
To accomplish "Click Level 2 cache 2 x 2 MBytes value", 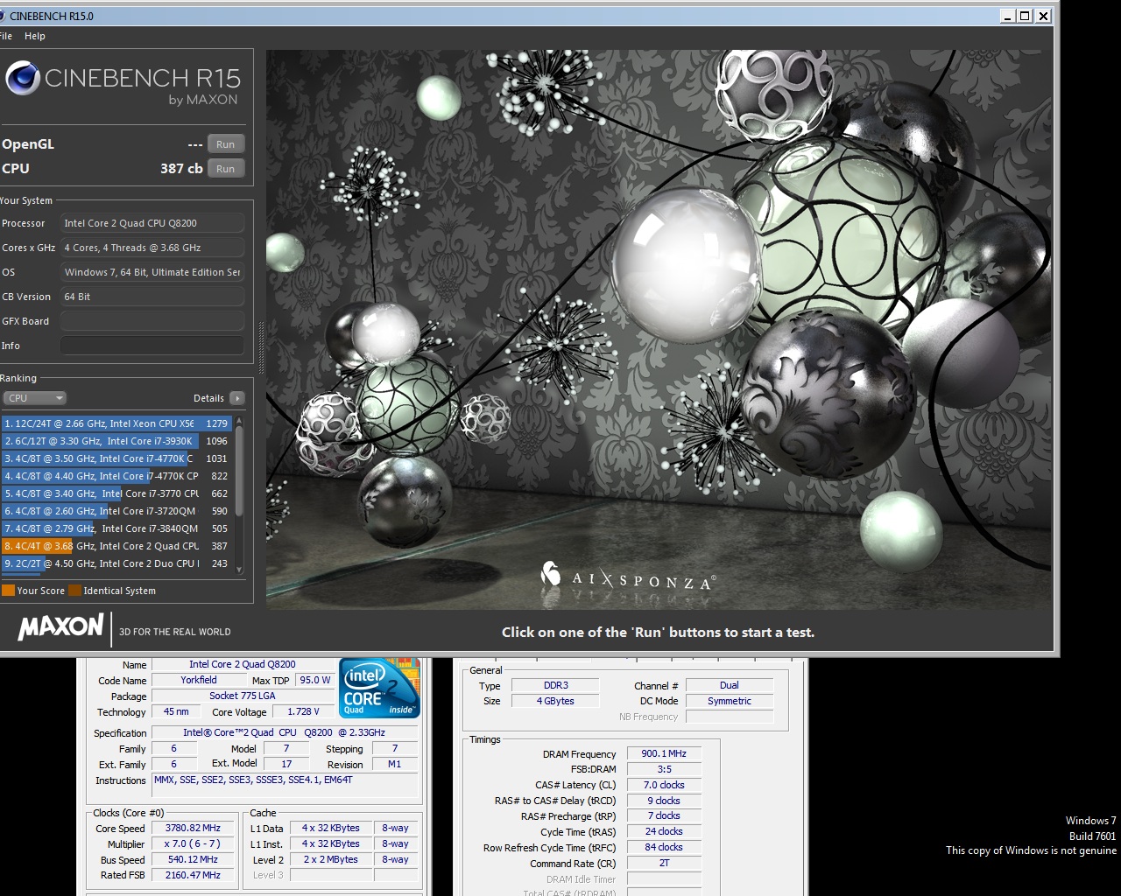I will 330,859.
